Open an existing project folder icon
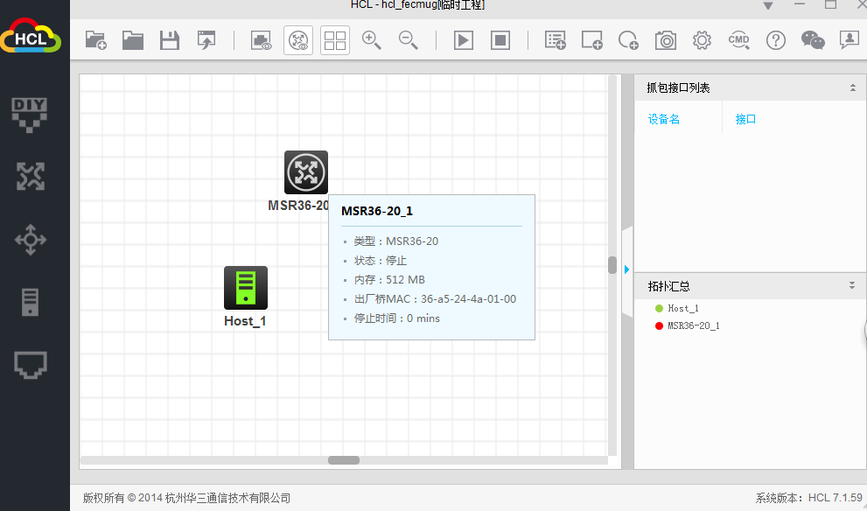This screenshot has width=867, height=511. pyautogui.click(x=133, y=40)
